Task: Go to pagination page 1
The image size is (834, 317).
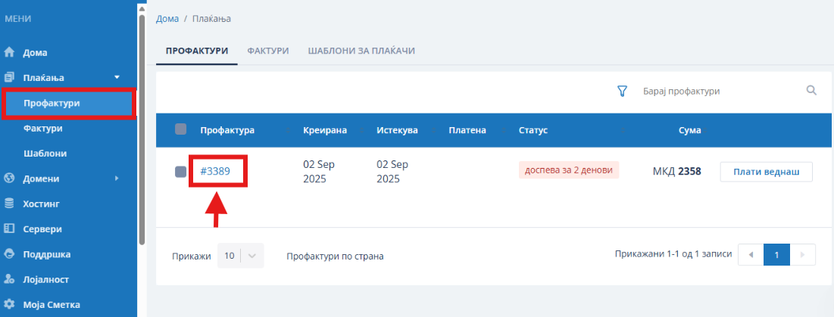Action: [x=776, y=255]
